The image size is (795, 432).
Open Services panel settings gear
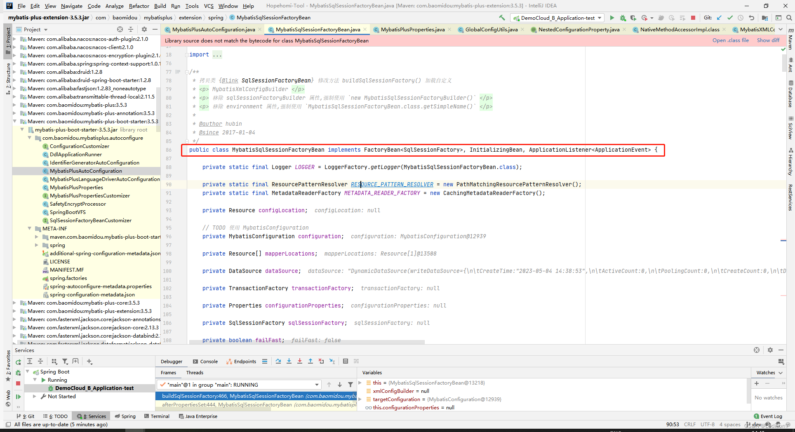tap(770, 350)
